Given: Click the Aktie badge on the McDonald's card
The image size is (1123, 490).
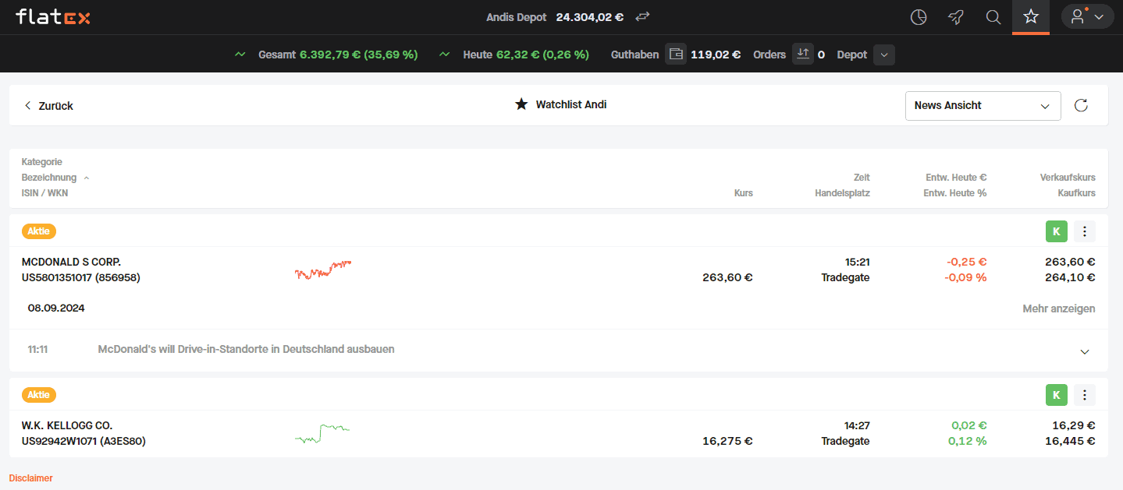Looking at the screenshot, I should (x=39, y=231).
